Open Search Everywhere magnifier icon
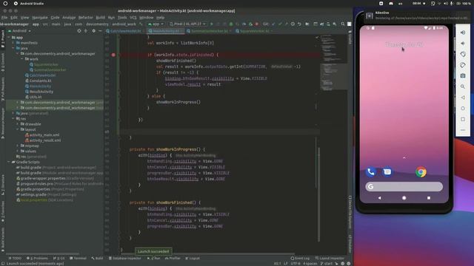Viewport: 474px width, 266px height. coord(343,24)
